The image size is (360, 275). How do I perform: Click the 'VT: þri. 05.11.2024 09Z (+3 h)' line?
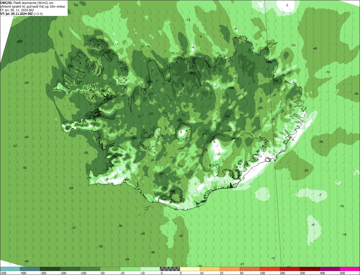click(21, 13)
